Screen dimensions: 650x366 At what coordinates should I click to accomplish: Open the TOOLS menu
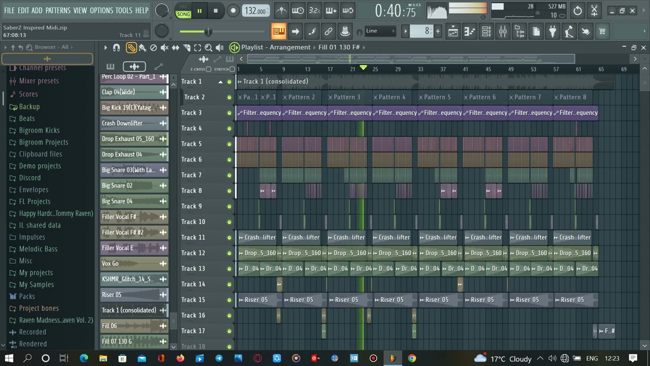click(123, 10)
